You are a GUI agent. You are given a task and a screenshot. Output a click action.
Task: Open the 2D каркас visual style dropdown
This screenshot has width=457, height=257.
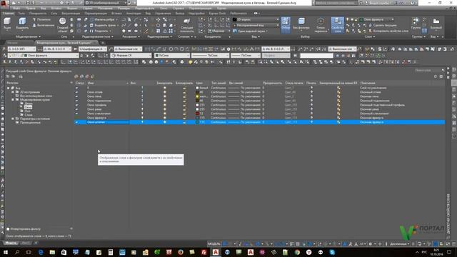(256, 19)
